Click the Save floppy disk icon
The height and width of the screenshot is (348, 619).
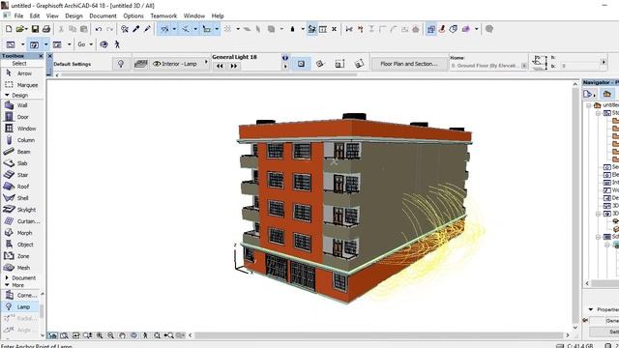tap(35, 29)
